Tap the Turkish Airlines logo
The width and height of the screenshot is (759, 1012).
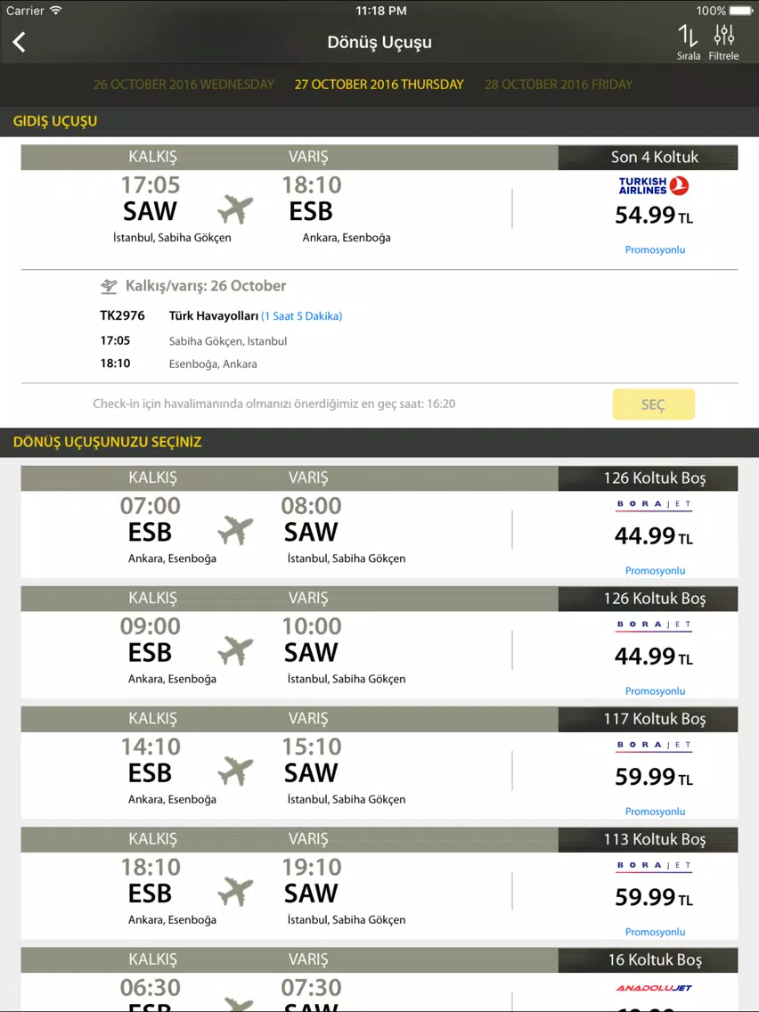click(x=654, y=186)
